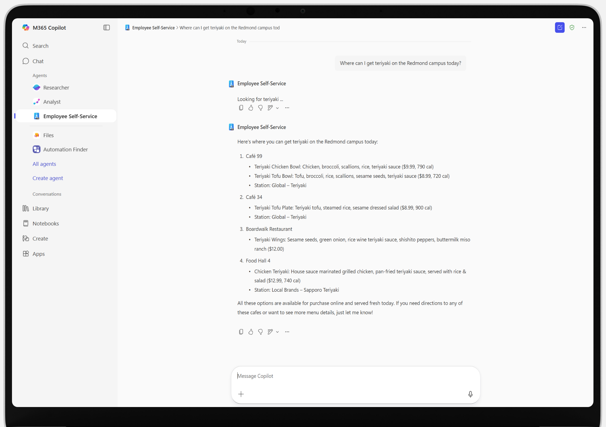Select Automation Finder in sidebar
The image size is (606, 427).
pos(65,149)
